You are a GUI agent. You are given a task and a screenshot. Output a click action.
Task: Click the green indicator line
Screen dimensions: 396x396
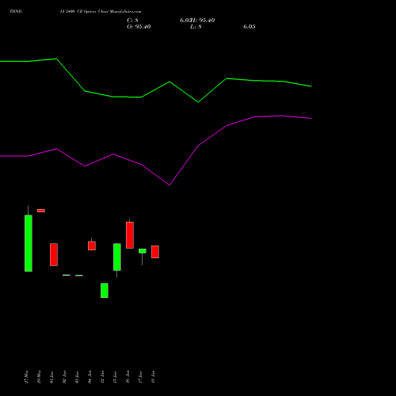tap(155, 89)
